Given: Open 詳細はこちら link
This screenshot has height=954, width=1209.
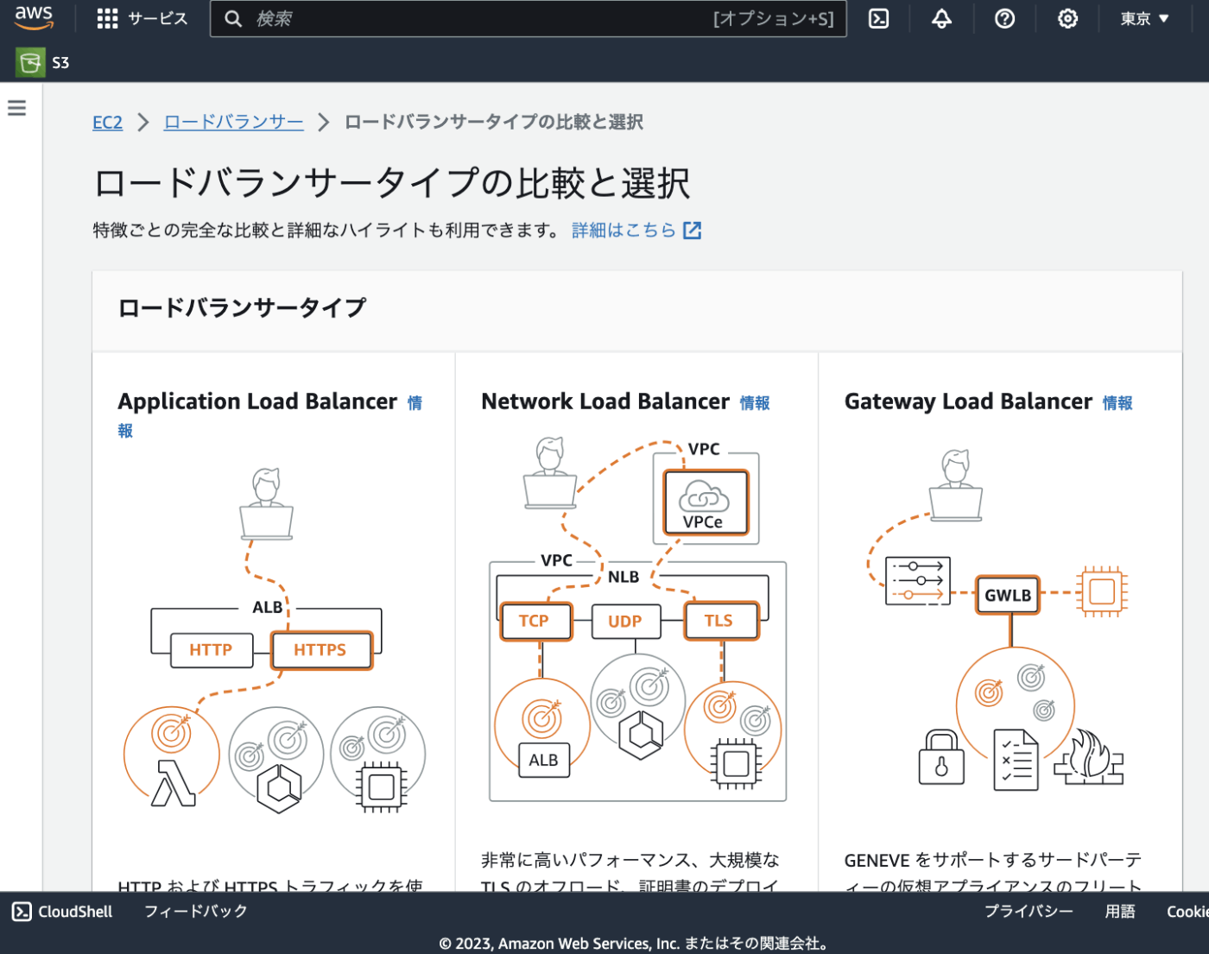Looking at the screenshot, I should coord(623,230).
